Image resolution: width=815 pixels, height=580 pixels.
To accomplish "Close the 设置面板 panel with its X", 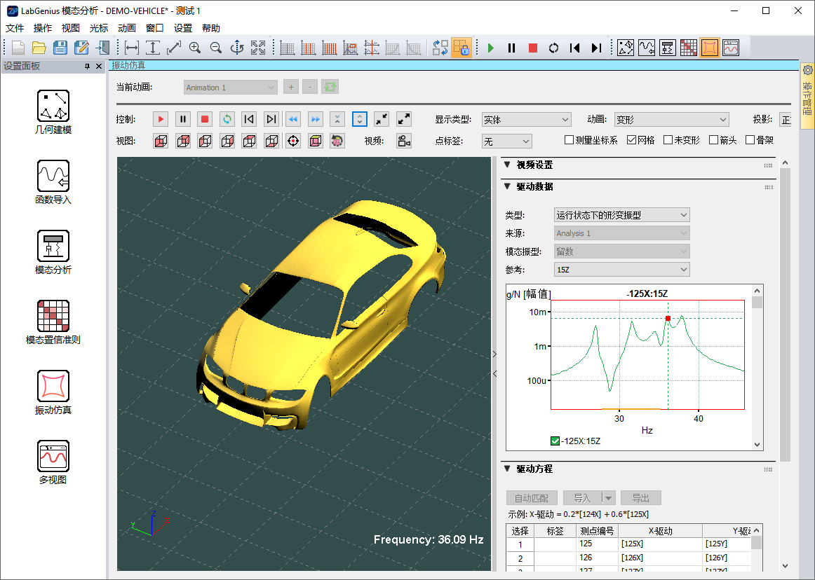I will (99, 67).
